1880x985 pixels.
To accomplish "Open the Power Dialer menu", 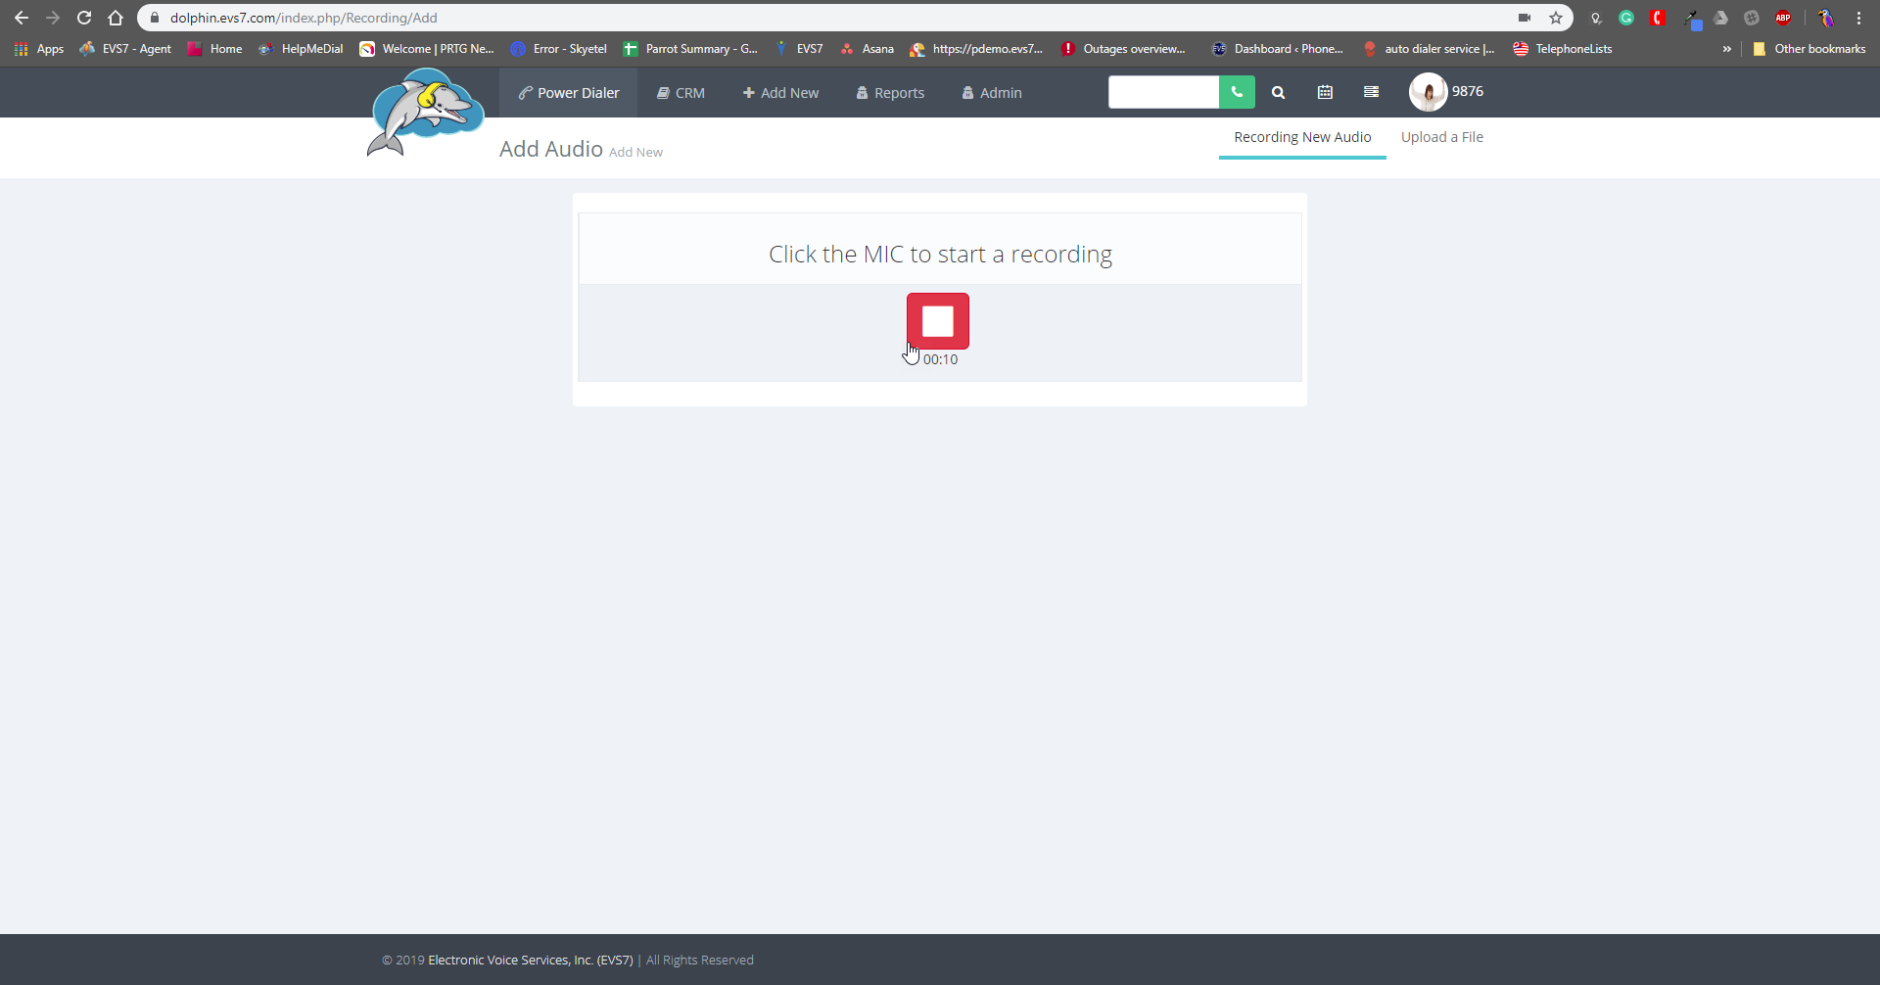I will [569, 93].
